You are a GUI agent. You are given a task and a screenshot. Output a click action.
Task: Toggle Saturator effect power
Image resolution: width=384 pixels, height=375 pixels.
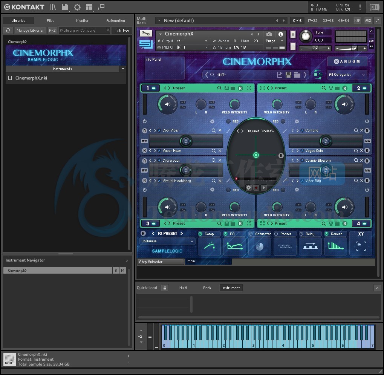[251, 234]
